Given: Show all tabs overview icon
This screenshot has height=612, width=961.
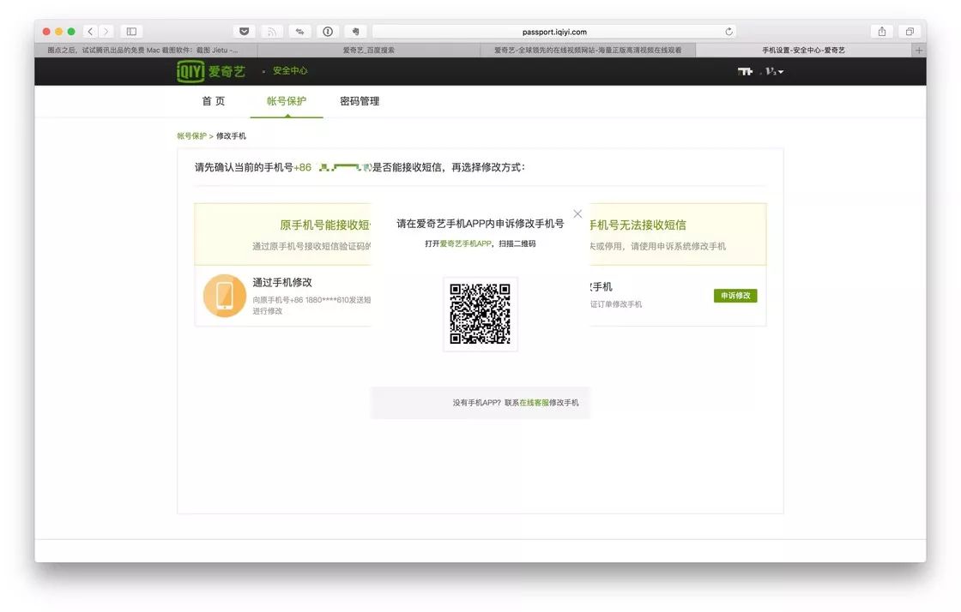Looking at the screenshot, I should pos(910,31).
